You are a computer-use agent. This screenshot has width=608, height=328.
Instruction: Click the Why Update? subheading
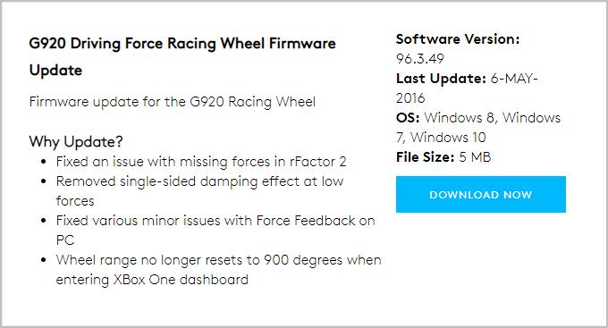click(x=76, y=141)
